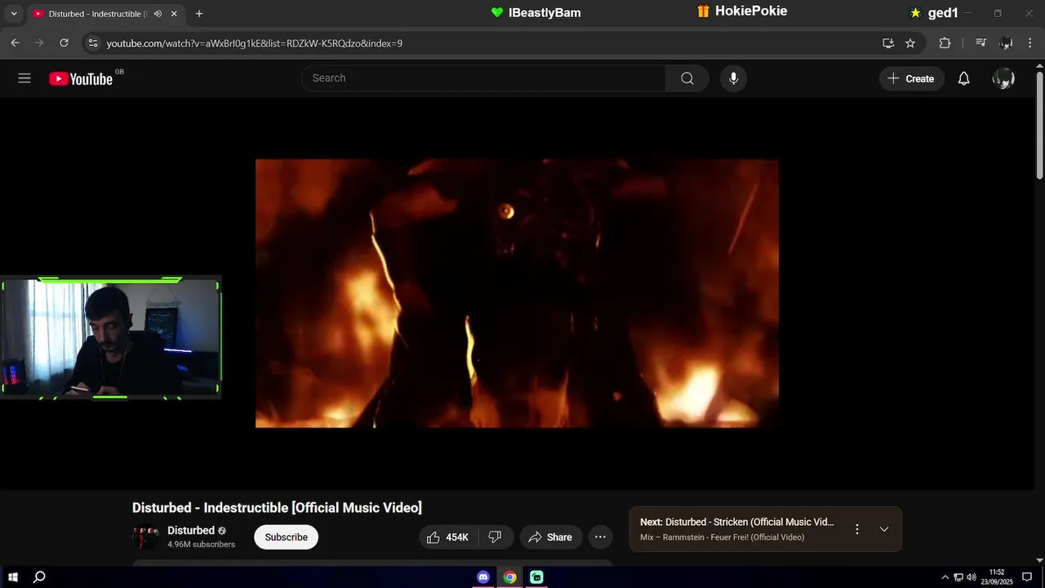Click the Mix – Rammstein playlist label

(723, 537)
